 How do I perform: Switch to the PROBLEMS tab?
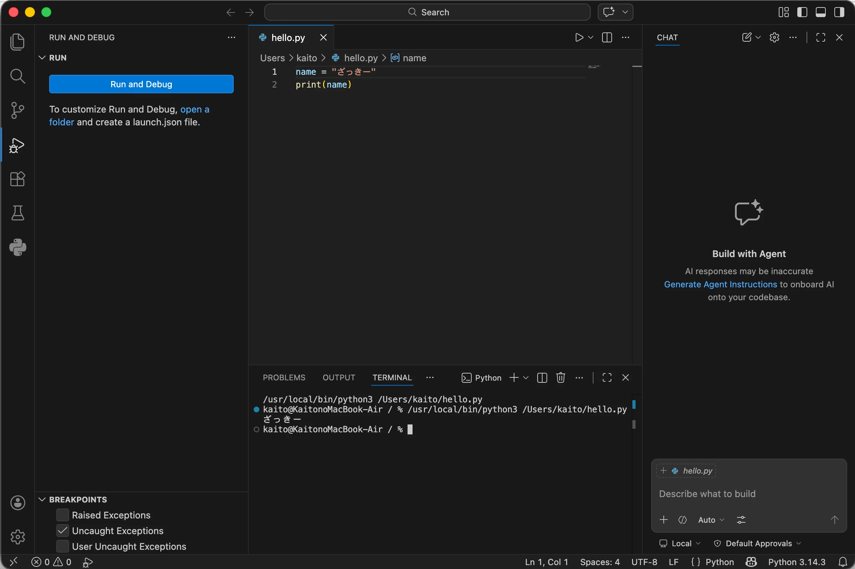[284, 377]
